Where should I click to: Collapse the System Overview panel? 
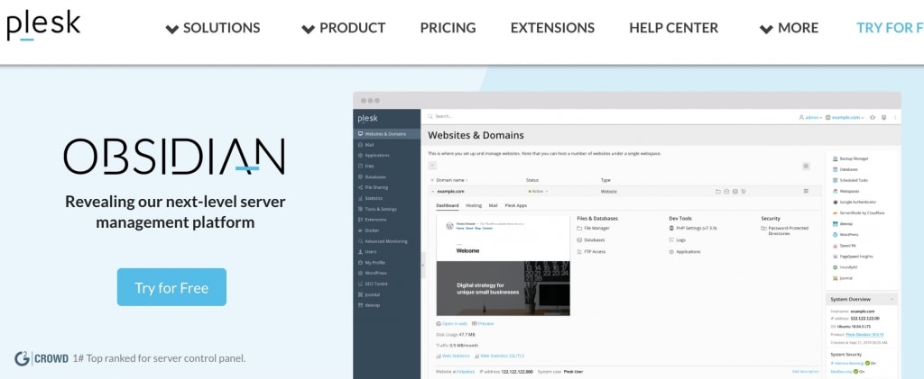point(892,300)
